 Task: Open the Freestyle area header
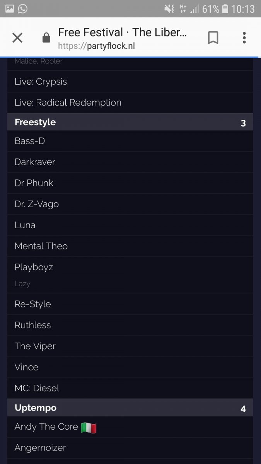click(35, 122)
